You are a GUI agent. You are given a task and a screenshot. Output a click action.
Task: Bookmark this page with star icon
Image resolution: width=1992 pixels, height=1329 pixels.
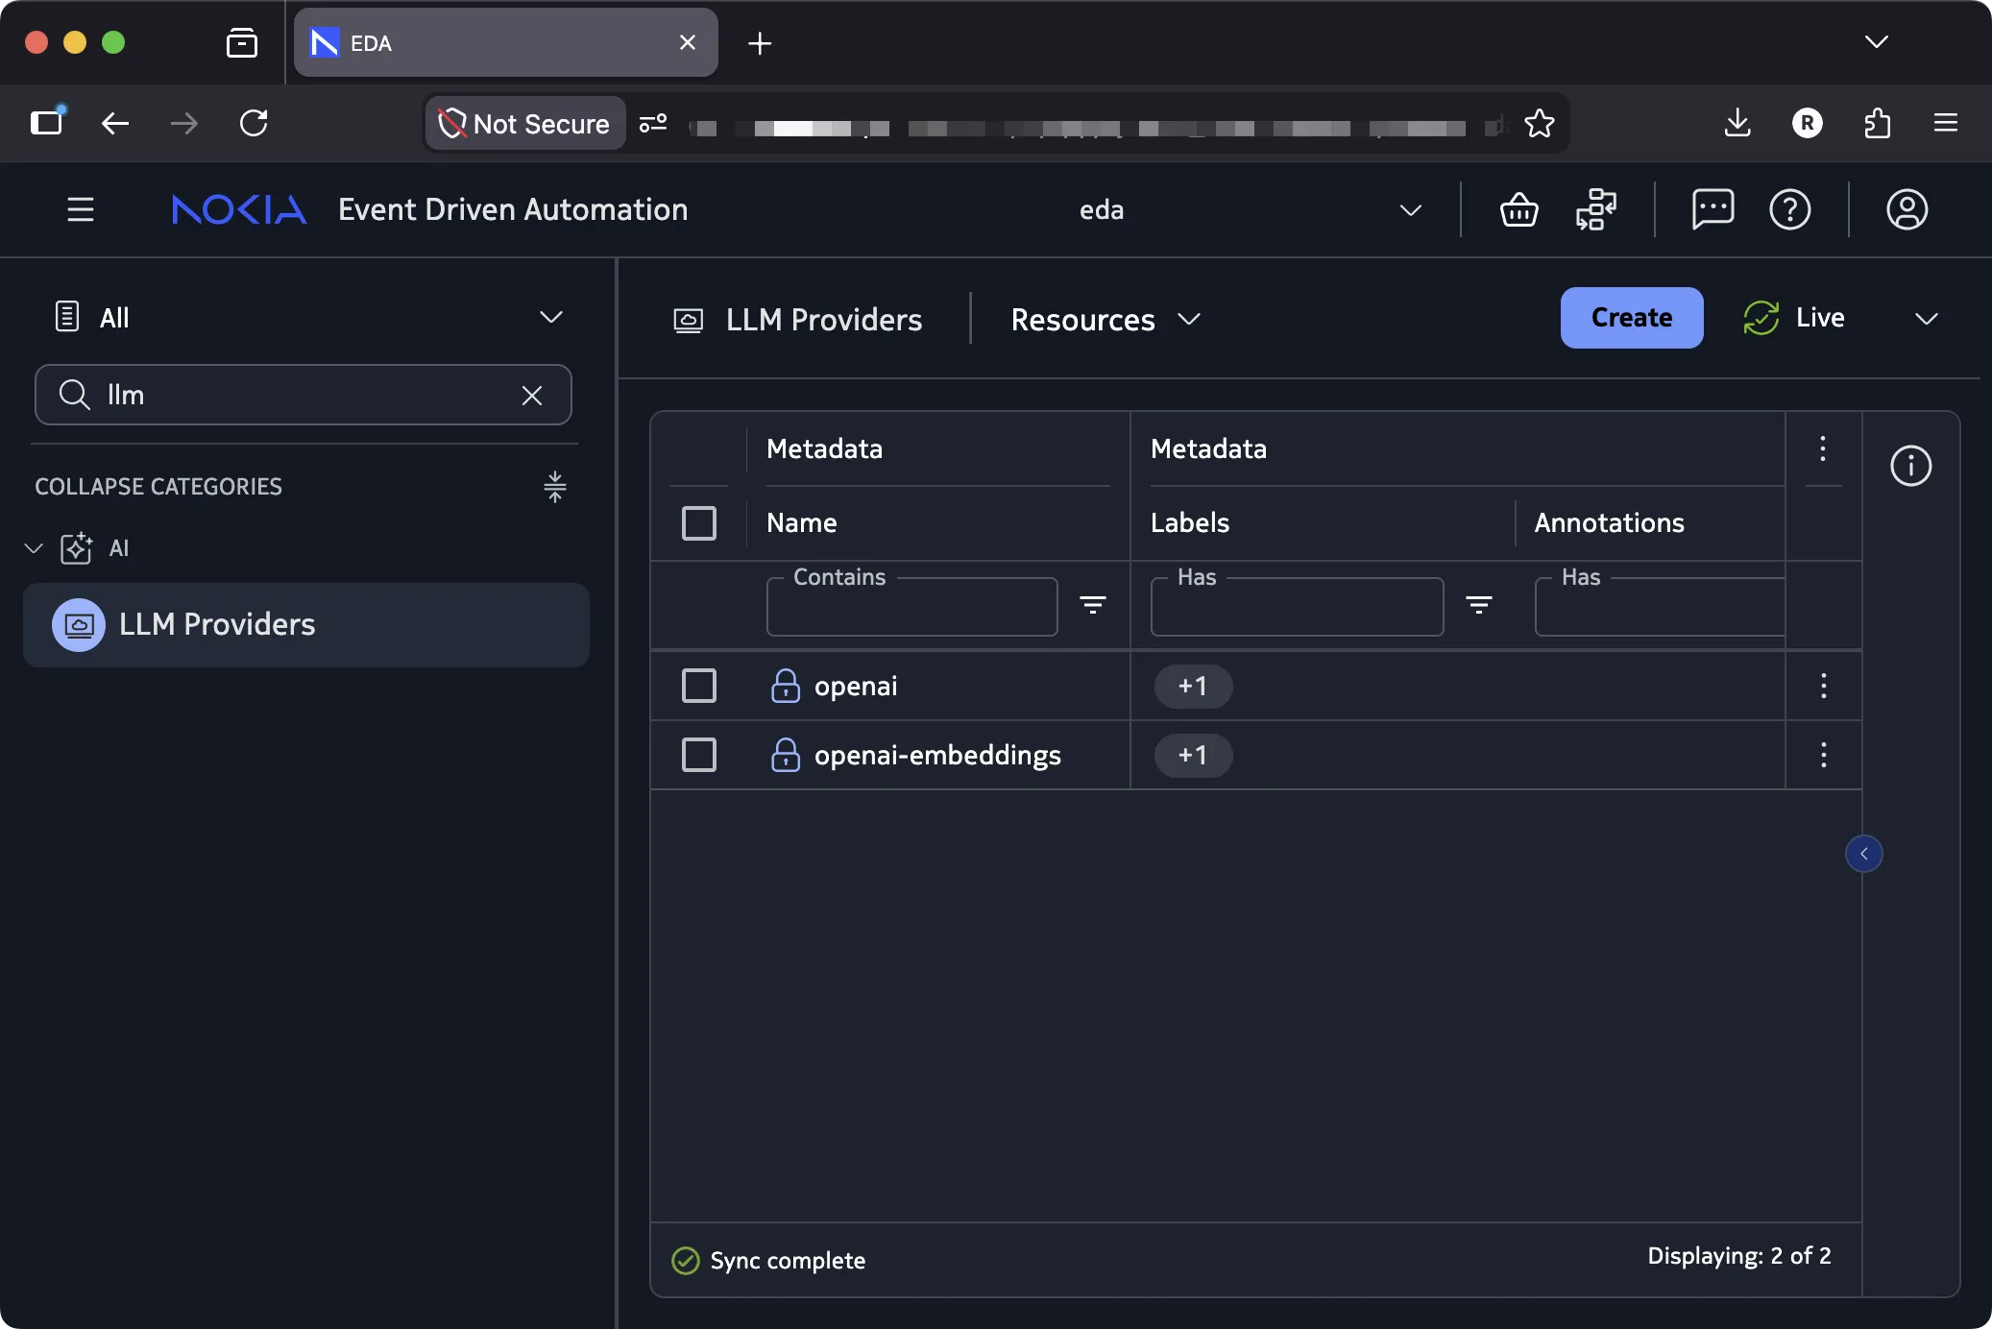point(1540,123)
